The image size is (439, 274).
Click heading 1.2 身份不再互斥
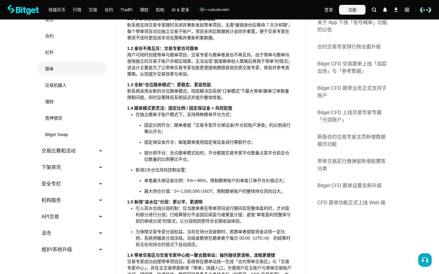point(162,48)
